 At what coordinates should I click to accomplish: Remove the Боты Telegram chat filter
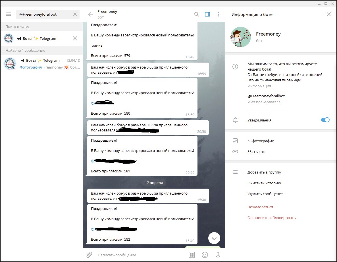coord(75,38)
